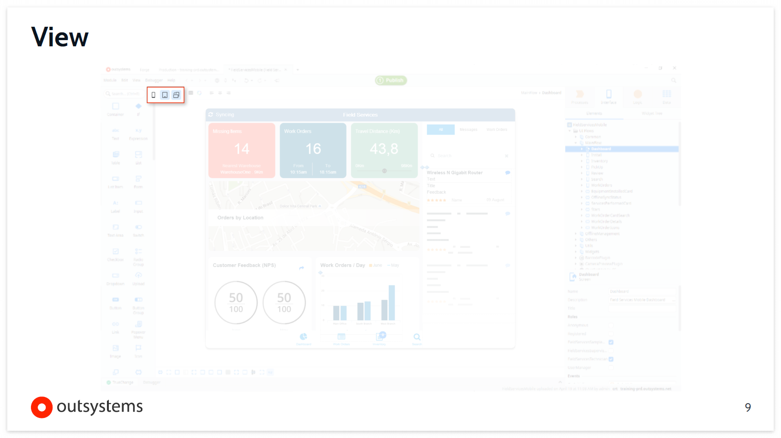781x438 pixels.
Task: Expand the Dashboard screen node
Action: click(581, 149)
